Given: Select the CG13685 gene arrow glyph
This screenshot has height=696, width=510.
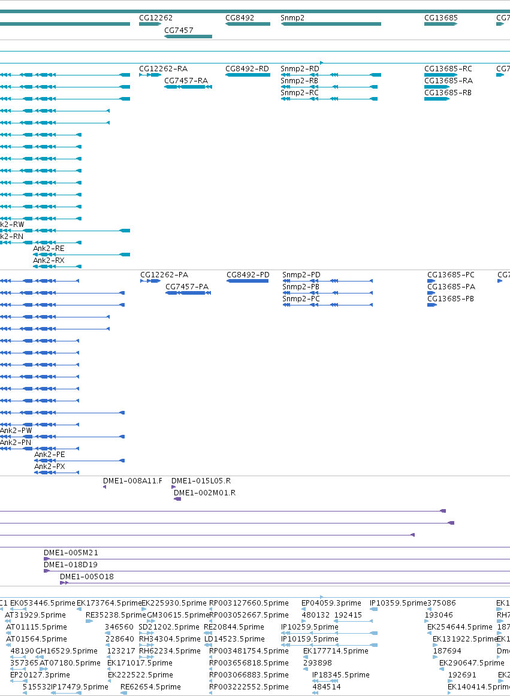Looking at the screenshot, I should 440,24.
